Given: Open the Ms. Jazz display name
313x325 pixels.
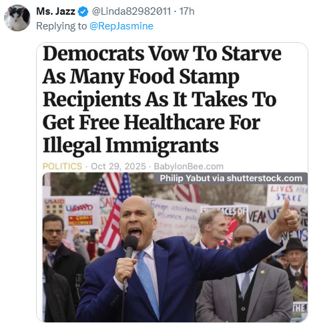Looking at the screenshot, I should (55, 11).
